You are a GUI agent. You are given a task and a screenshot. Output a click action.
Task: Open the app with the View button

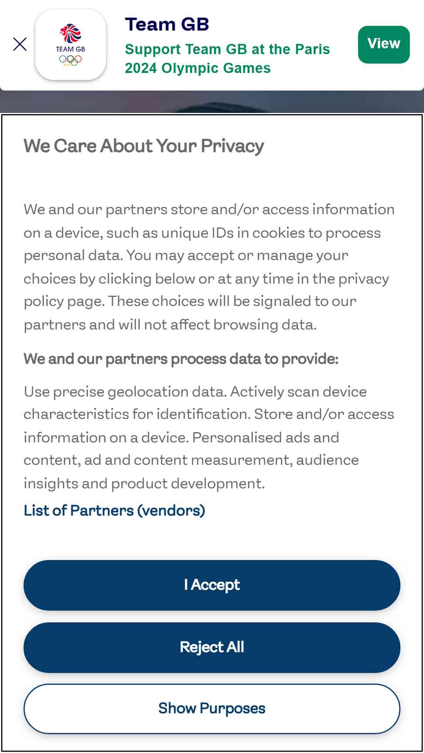pyautogui.click(x=384, y=44)
